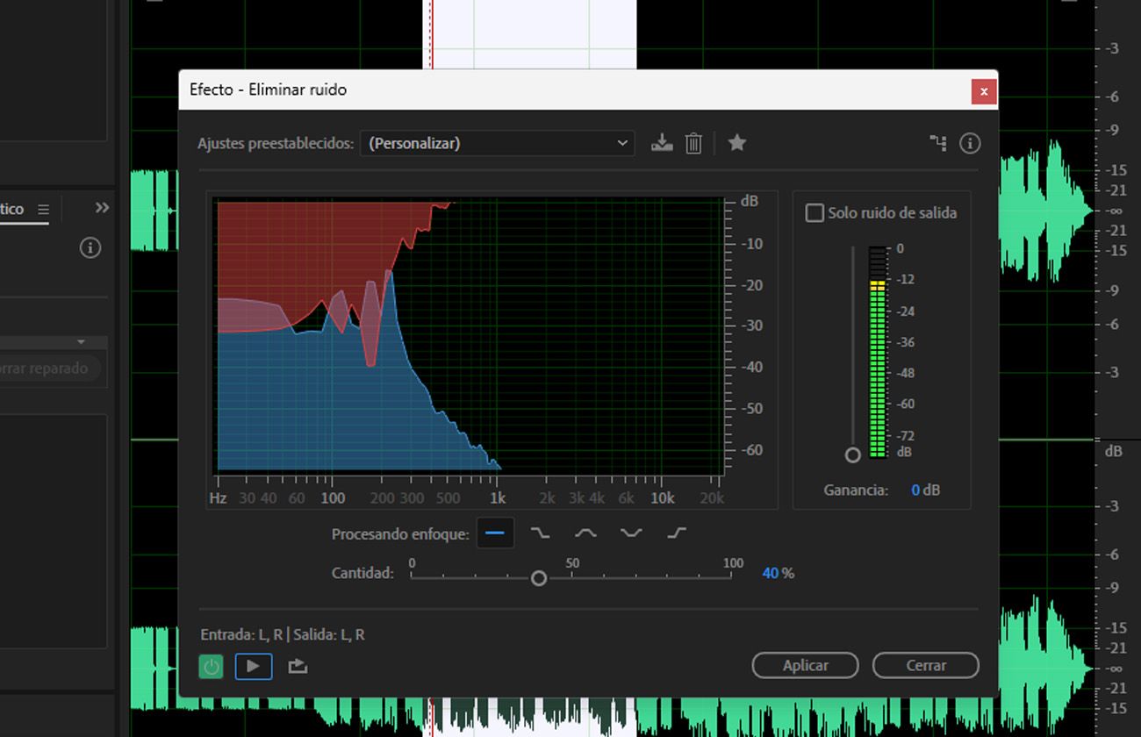This screenshot has width=1141, height=737.
Task: Check the Solo ruido de salida option
Action: pos(814,212)
